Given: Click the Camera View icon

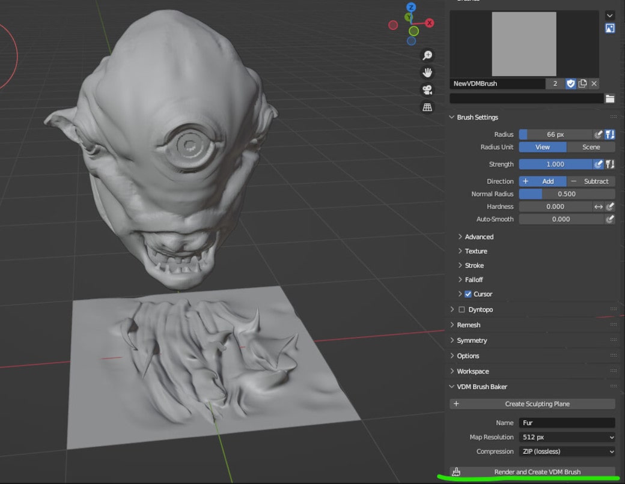Looking at the screenshot, I should (427, 90).
